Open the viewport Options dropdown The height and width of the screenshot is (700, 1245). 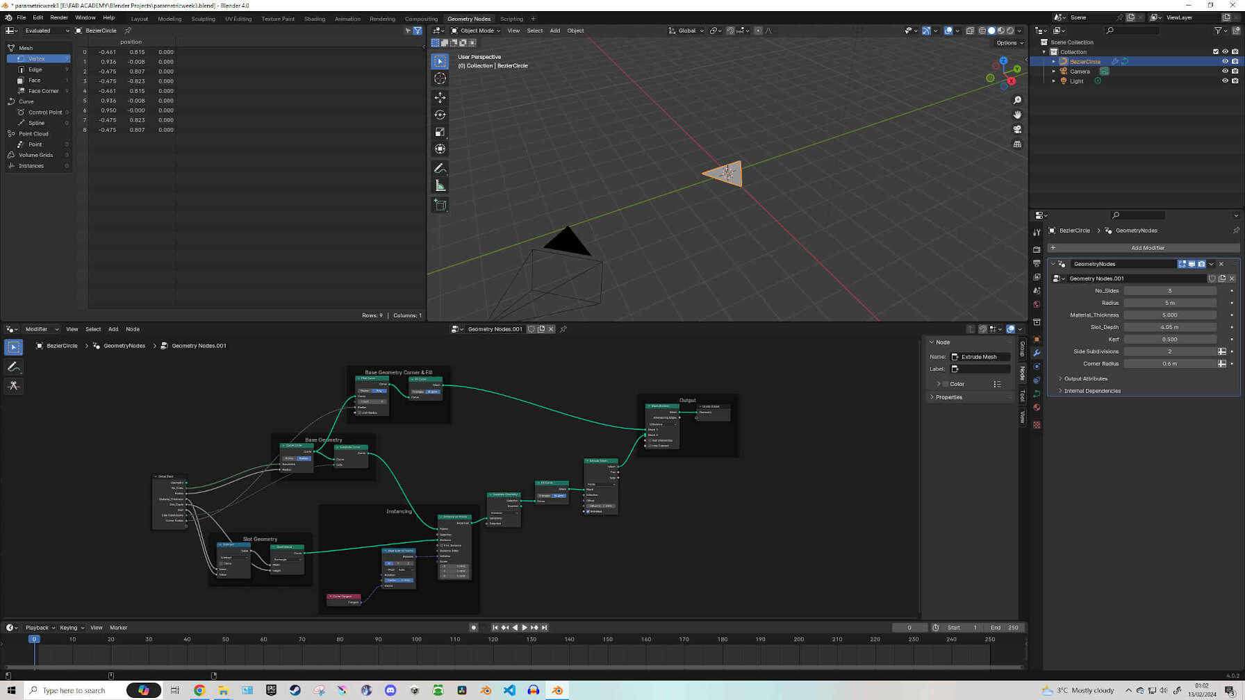[1009, 43]
